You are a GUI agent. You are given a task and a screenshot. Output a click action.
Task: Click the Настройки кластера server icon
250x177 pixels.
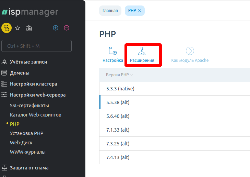click(x=4, y=84)
